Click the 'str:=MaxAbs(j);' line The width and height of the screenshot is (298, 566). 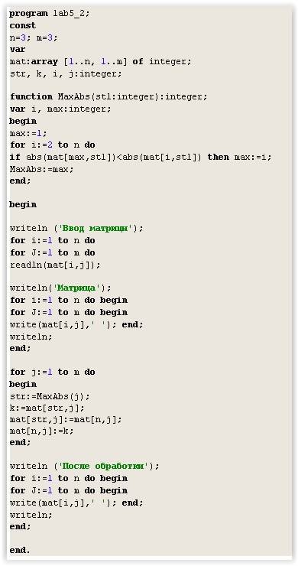click(50, 397)
